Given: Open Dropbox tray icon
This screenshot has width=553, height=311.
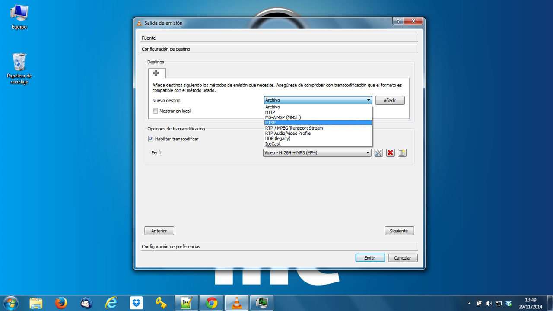Looking at the screenshot, I should click(509, 304).
